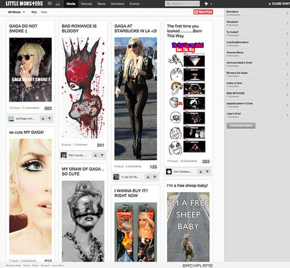Open the Contact footer link
This screenshot has width=290, height=268.
coord(45,265)
